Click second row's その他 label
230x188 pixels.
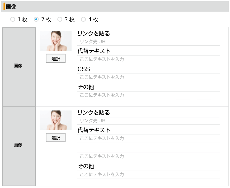click(86, 166)
